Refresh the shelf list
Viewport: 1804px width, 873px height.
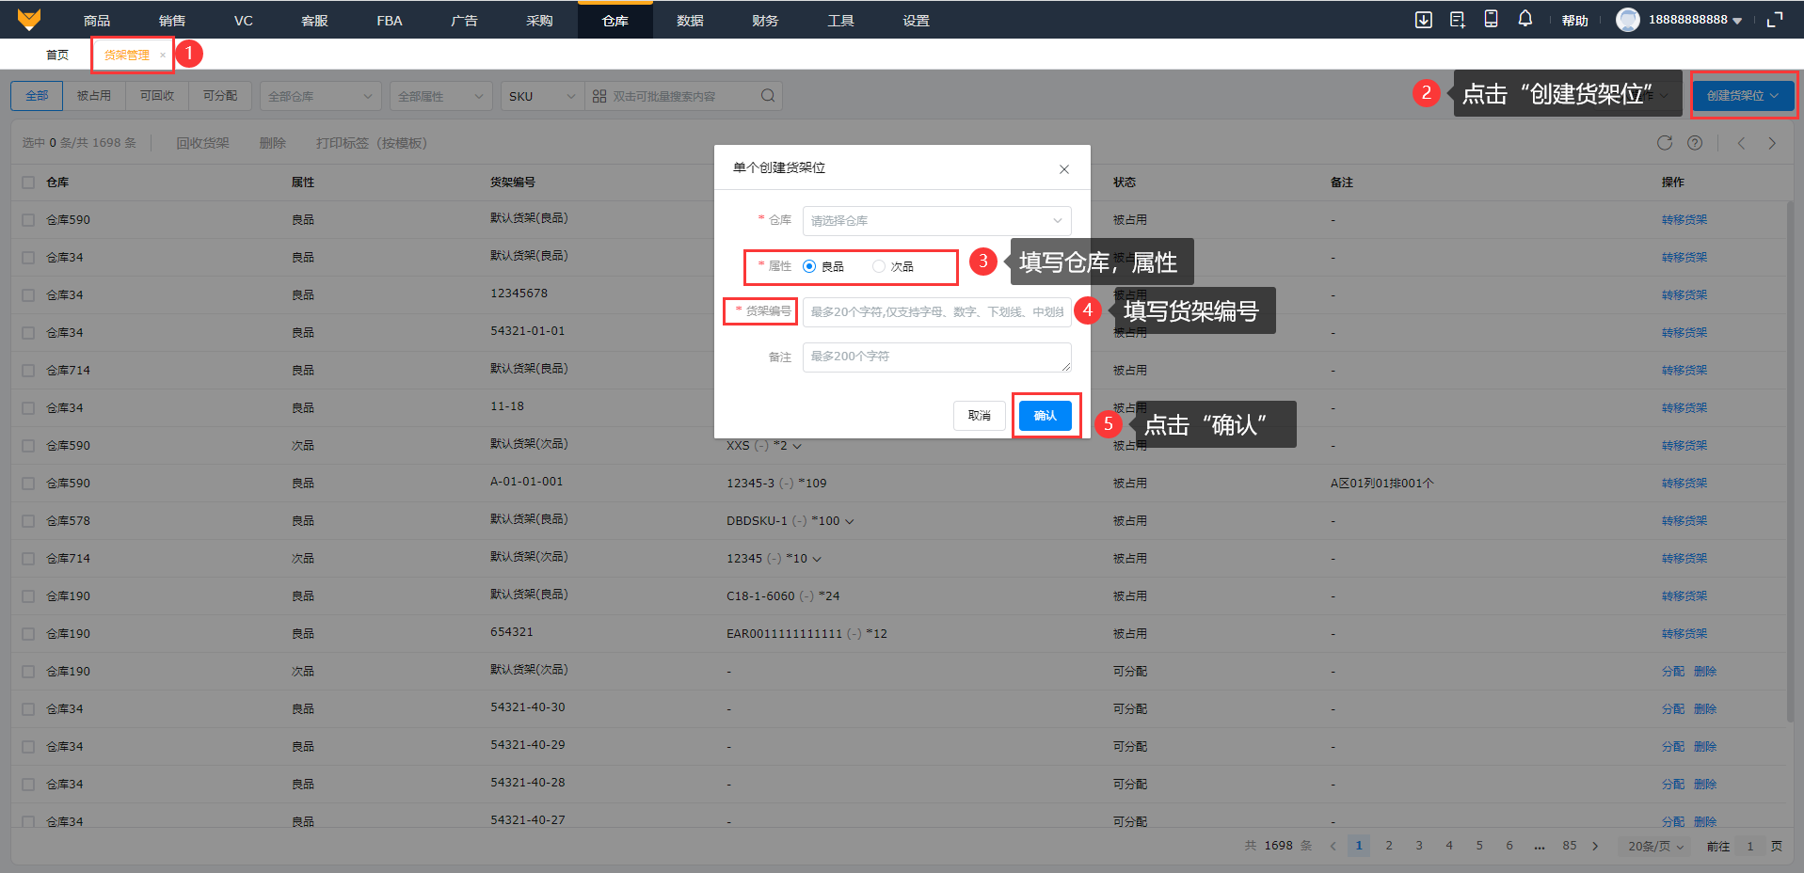(1665, 143)
